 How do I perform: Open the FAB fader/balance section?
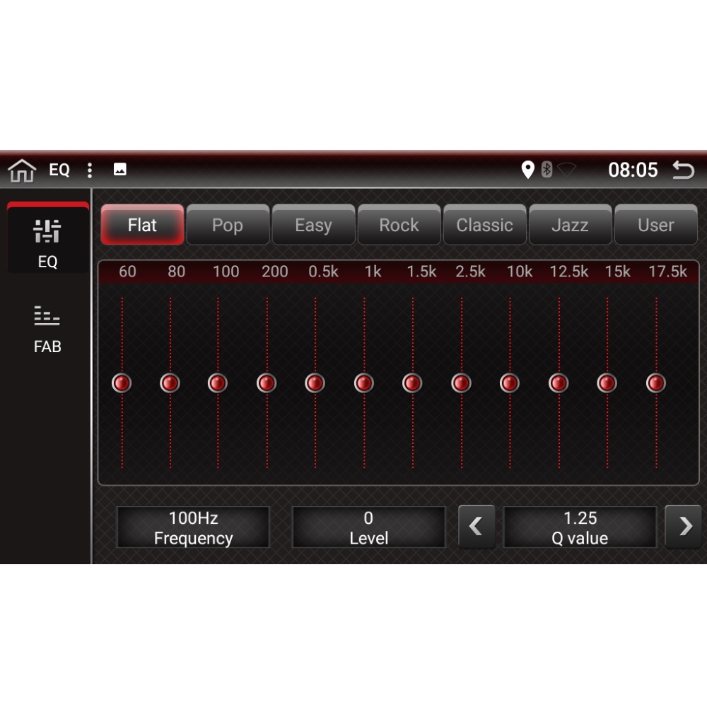[x=47, y=330]
